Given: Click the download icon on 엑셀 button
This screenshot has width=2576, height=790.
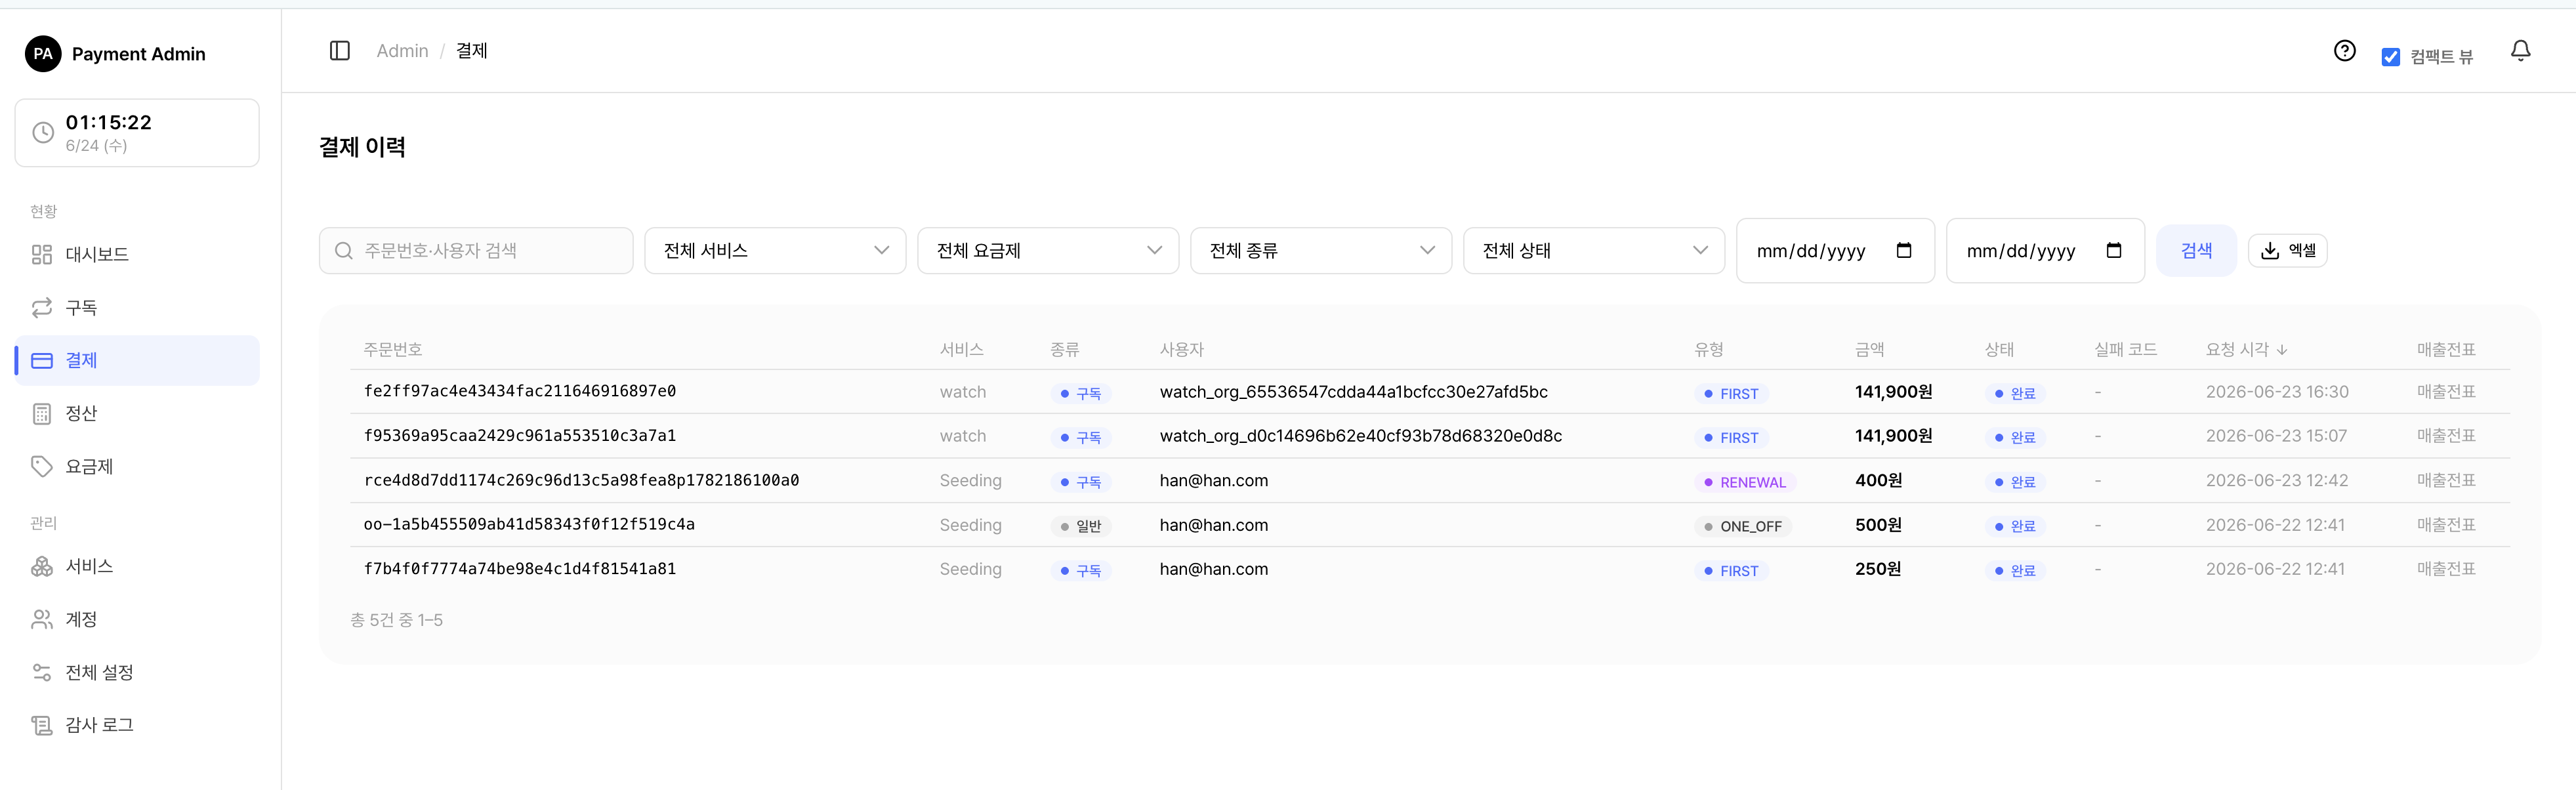Looking at the screenshot, I should pos(2270,251).
